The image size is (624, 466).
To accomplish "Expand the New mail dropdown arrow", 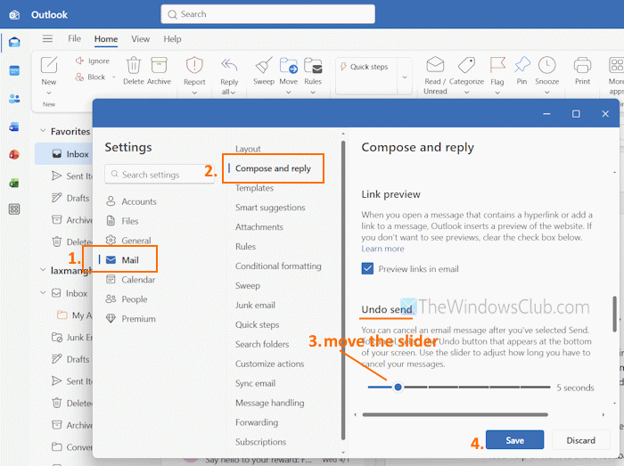I will pos(49,93).
